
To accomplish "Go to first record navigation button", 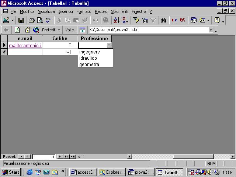I will pyautogui.click(x=21, y=156).
